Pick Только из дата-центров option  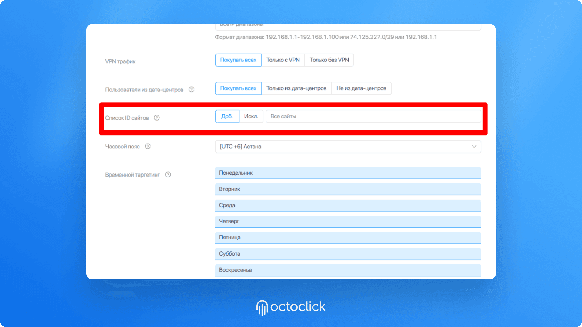tap(296, 88)
